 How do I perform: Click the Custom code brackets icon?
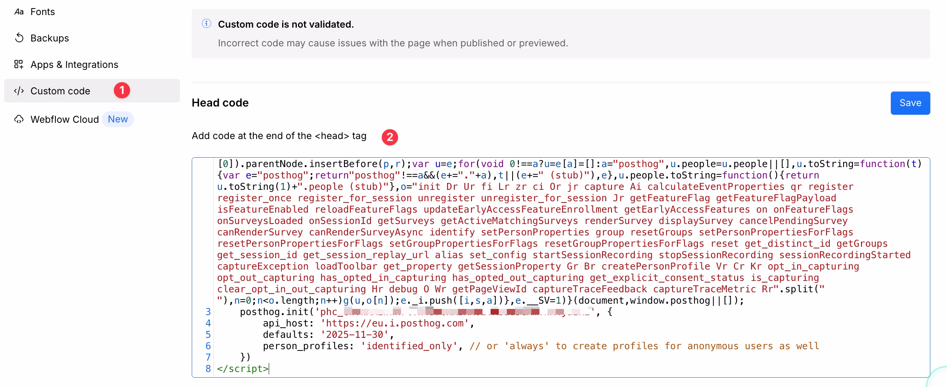[19, 91]
